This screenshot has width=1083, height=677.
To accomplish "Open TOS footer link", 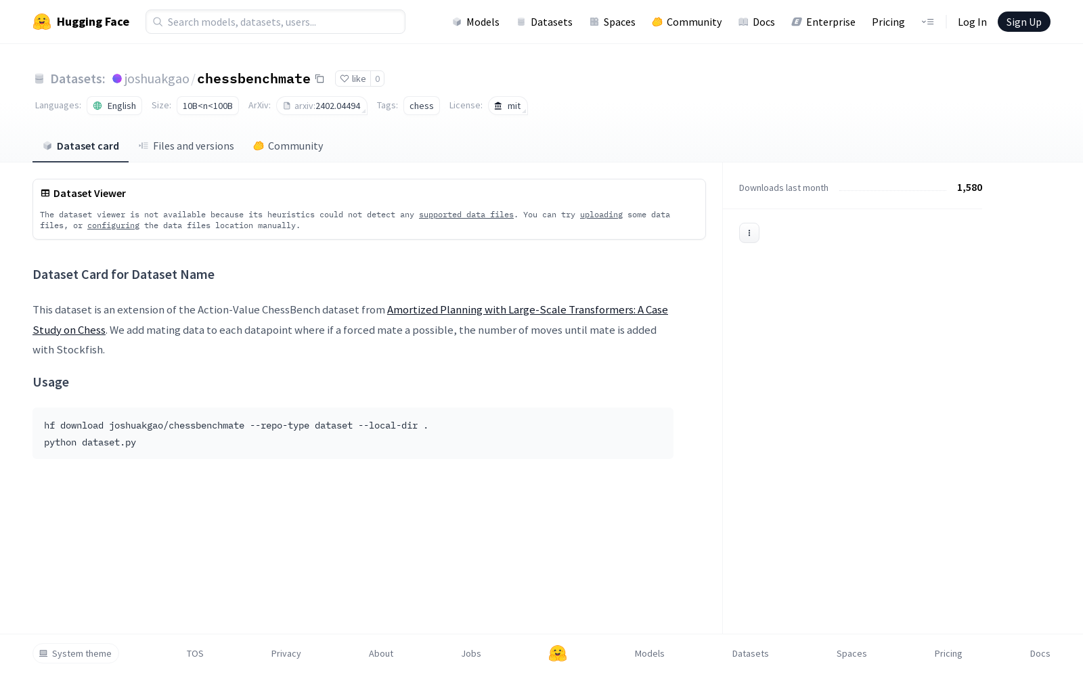I will click(x=195, y=653).
